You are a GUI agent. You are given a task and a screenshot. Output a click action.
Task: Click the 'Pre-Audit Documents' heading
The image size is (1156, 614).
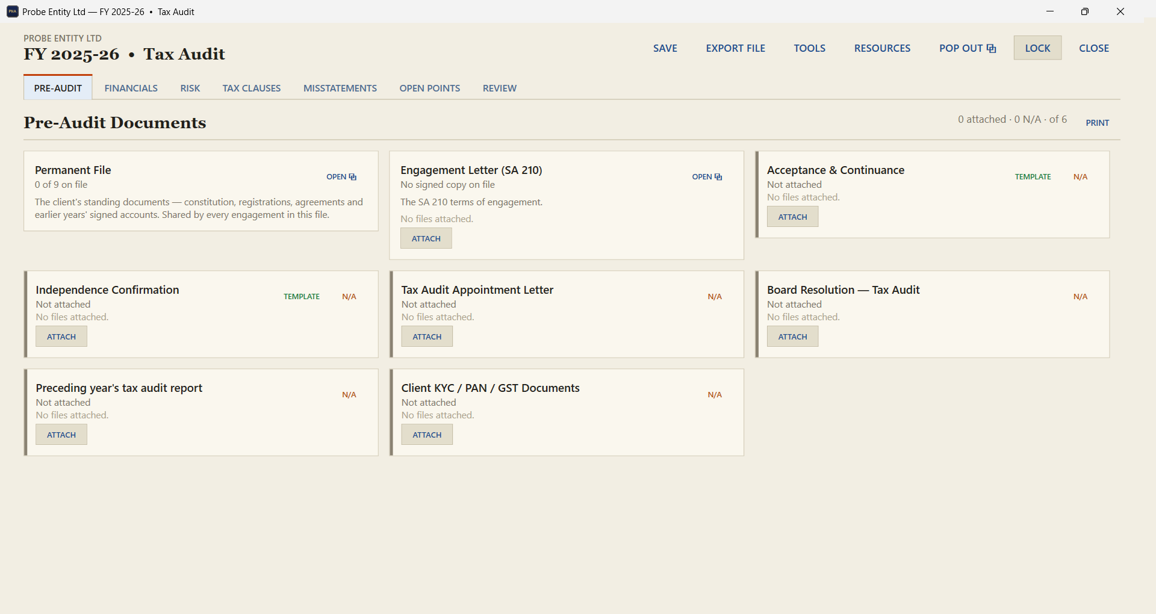coord(115,123)
